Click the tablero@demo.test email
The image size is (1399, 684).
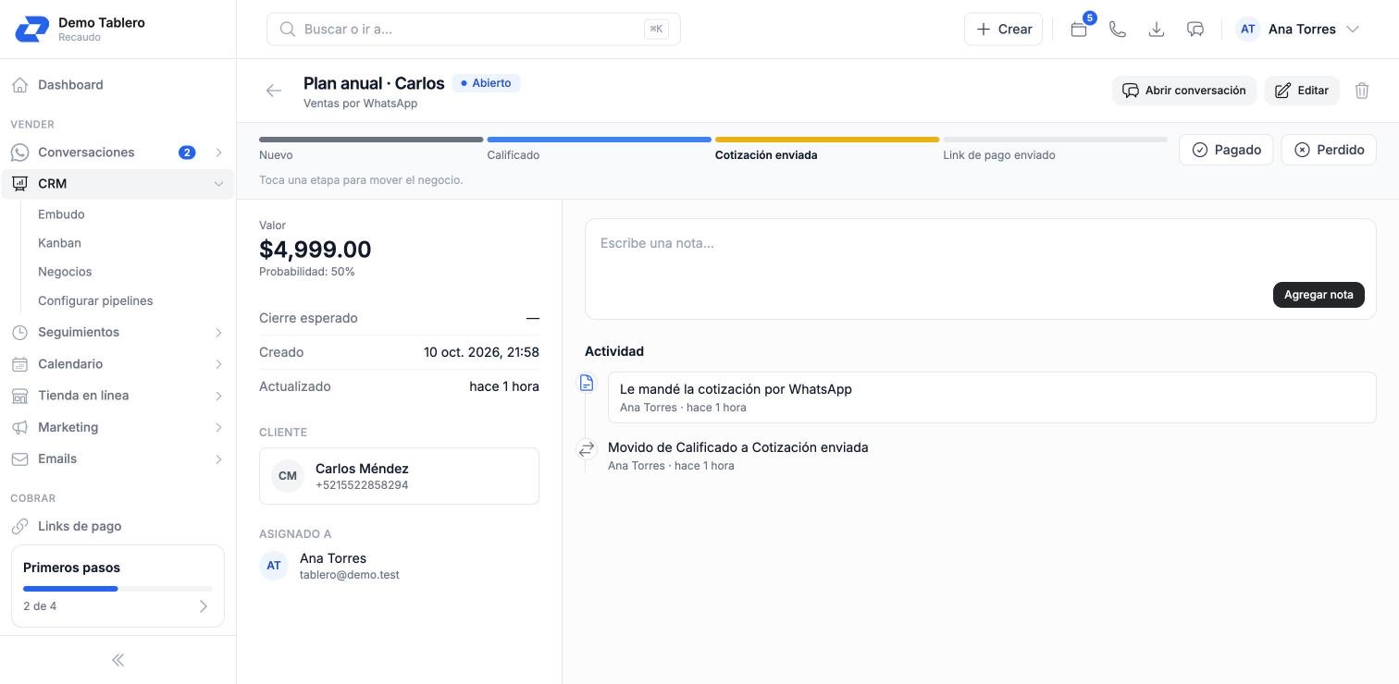pyautogui.click(x=350, y=575)
